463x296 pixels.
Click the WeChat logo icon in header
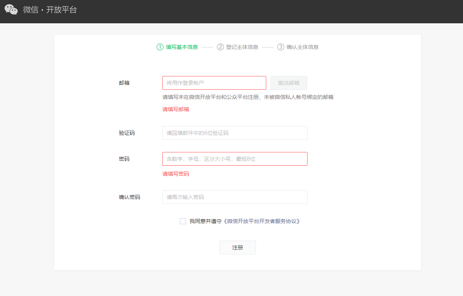(11, 10)
